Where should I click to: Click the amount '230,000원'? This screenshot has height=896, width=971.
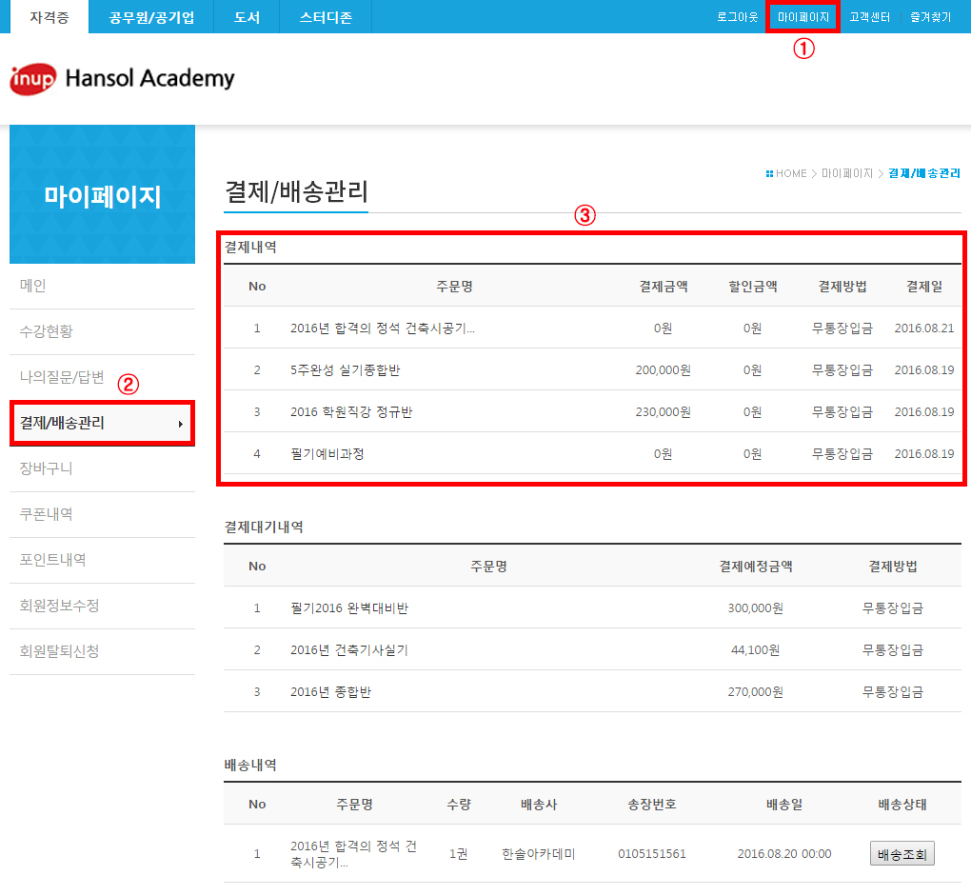click(x=663, y=412)
